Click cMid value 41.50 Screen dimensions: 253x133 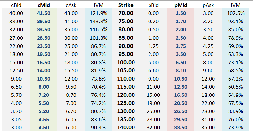tap(43, 13)
